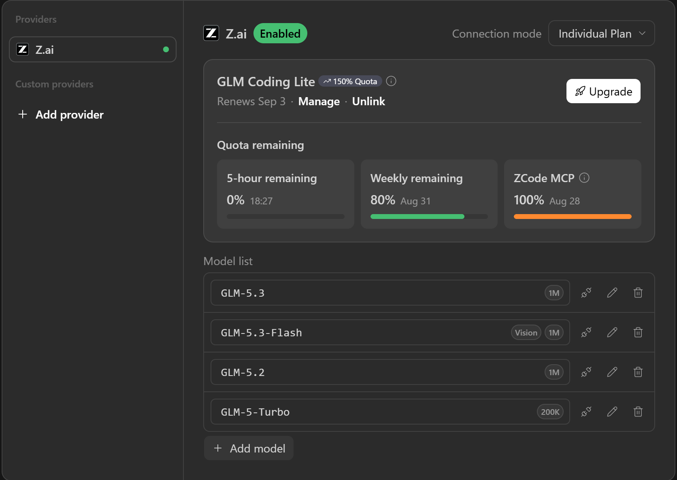Click the 1M context tag on GLM-5.3-Flash

point(554,332)
